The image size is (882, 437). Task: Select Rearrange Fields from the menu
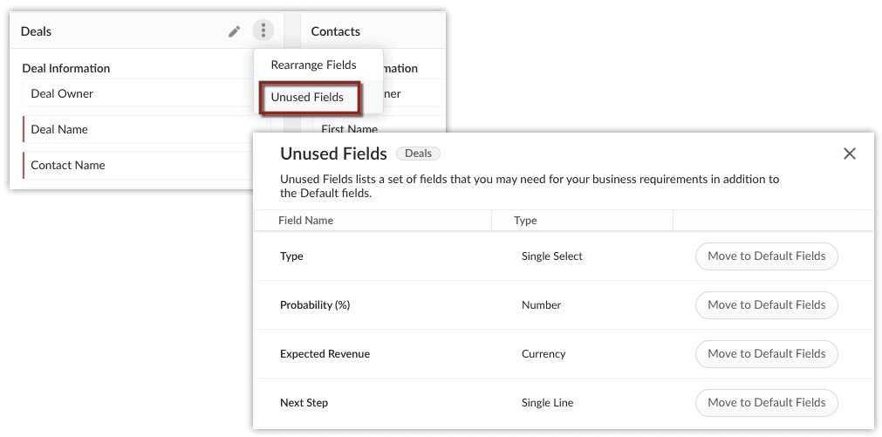click(x=313, y=65)
